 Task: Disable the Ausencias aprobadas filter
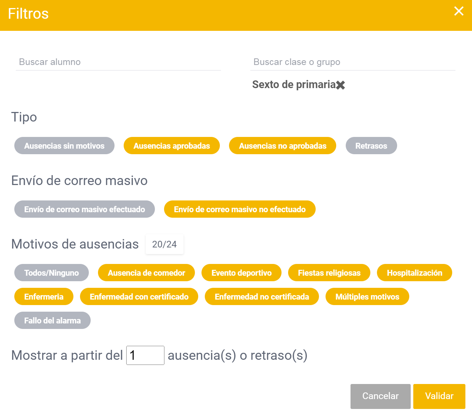171,145
